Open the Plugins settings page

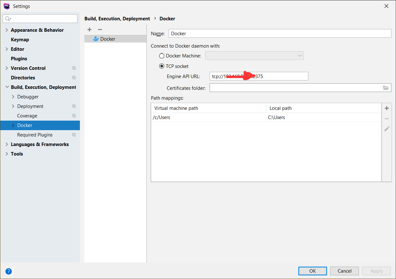[19, 59]
